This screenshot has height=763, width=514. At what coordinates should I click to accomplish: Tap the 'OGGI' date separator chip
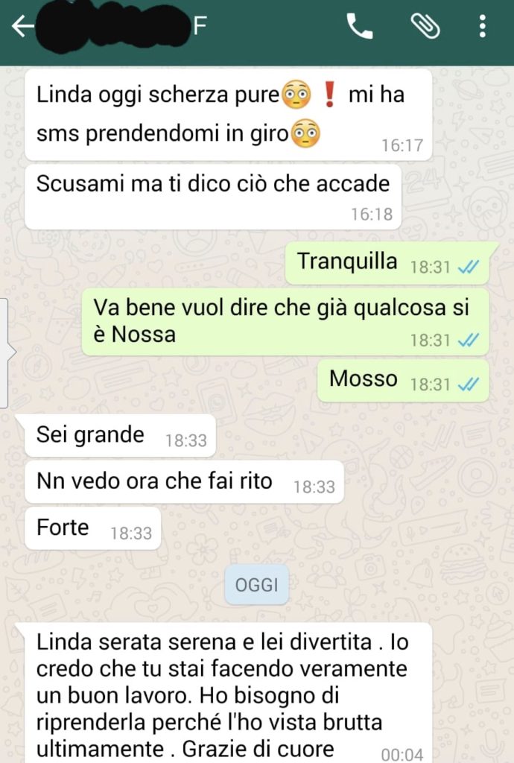(x=257, y=584)
